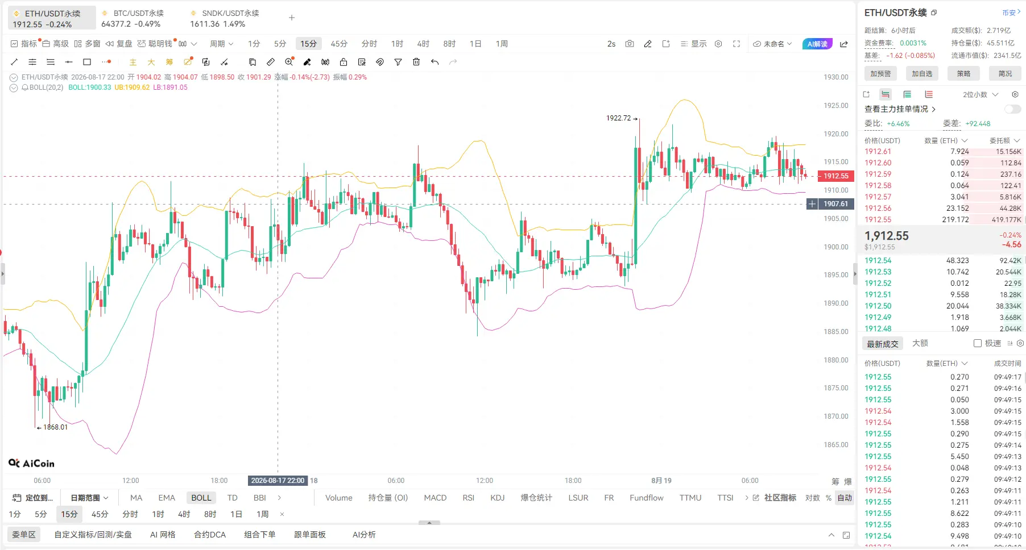The width and height of the screenshot is (1026, 550).
Task: Click the 加预警 button
Action: (x=880, y=73)
